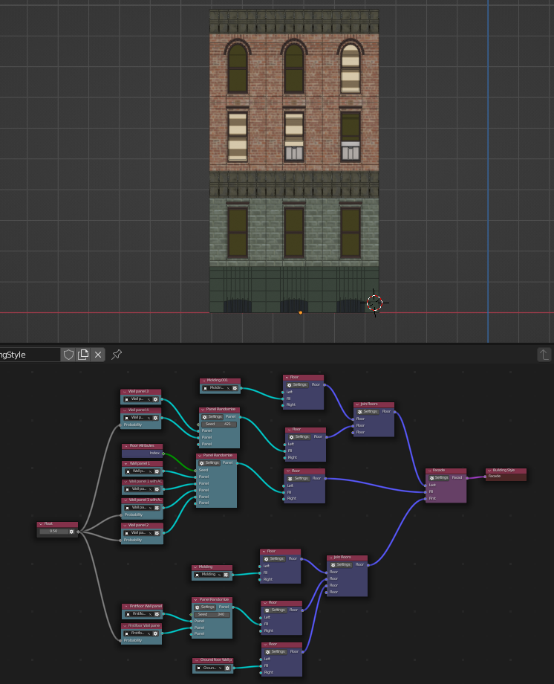
Task: Click the Float 0.50 value field
Action: [x=53, y=532]
